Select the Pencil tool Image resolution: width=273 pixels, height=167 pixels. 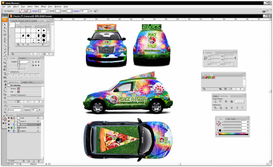tap(5, 56)
